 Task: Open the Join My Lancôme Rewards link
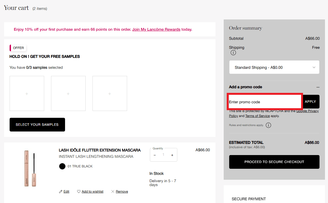tap(156, 29)
